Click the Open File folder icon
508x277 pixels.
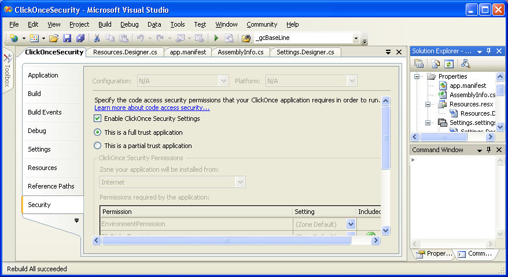54,38
